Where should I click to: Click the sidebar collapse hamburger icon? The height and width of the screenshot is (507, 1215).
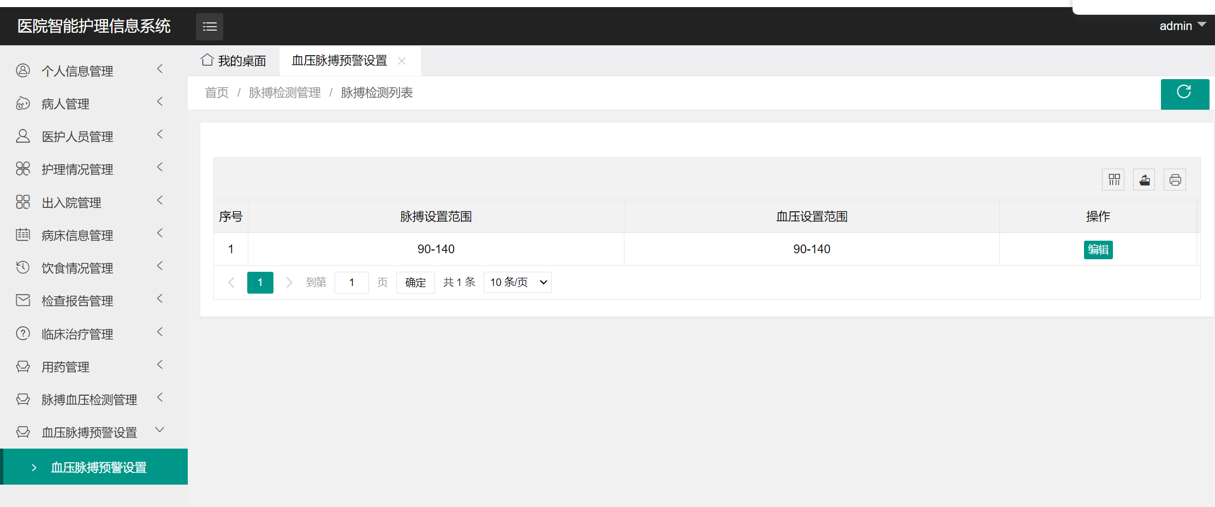pos(209,26)
